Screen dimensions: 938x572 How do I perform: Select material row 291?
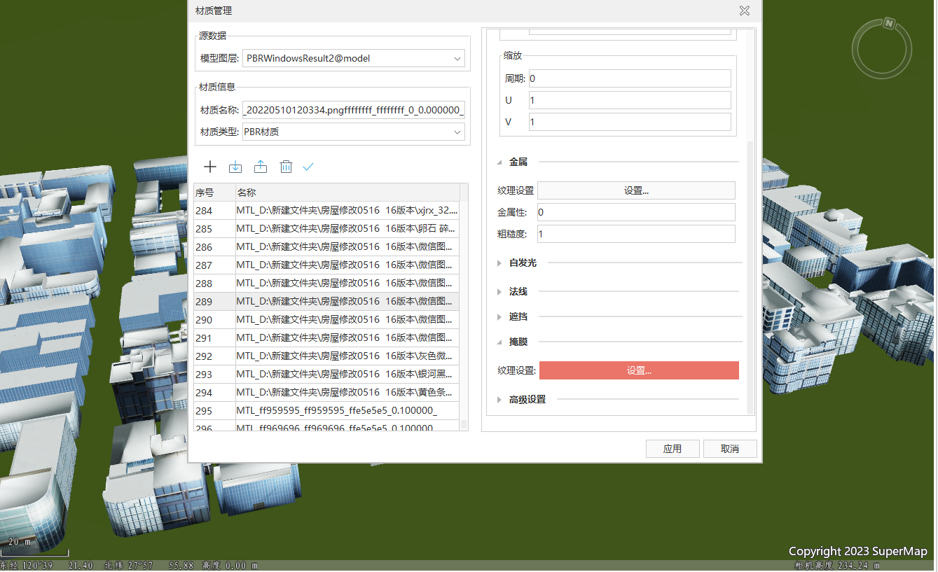326,338
